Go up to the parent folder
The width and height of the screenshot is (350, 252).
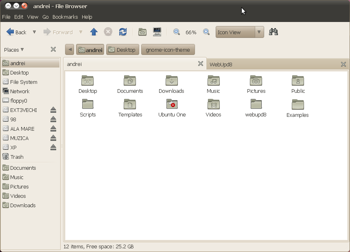point(94,32)
